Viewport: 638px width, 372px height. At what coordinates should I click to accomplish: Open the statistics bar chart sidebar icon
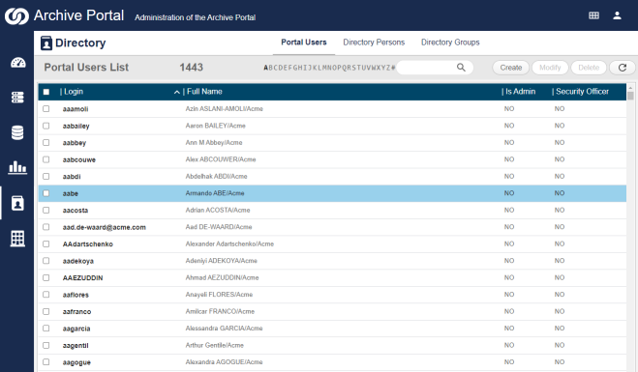click(x=17, y=167)
